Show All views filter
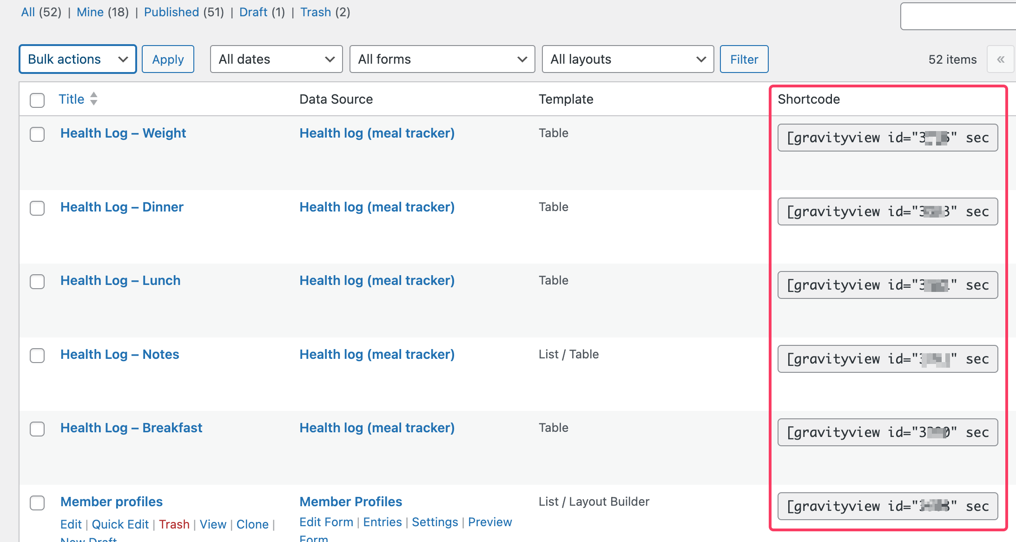Screen dimensions: 1016x542 (x=28, y=12)
